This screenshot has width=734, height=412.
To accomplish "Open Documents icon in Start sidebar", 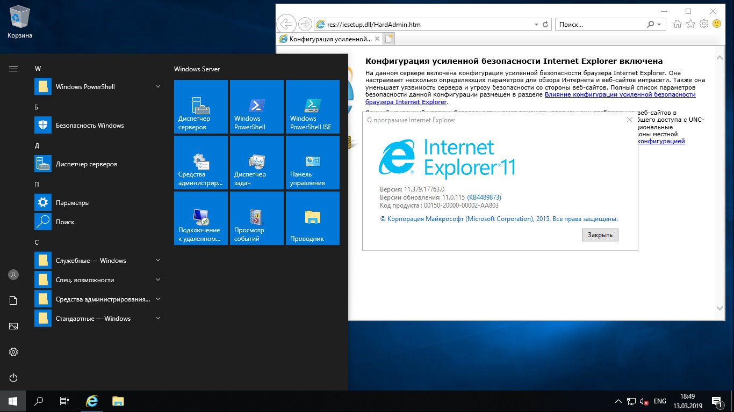I will pos(13,300).
